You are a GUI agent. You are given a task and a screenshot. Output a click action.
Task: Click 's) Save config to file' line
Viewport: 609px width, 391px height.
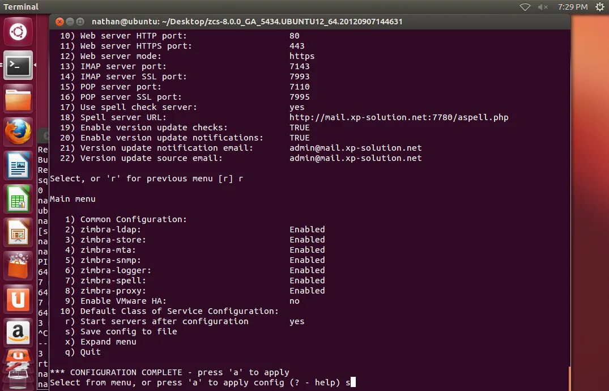[121, 331]
